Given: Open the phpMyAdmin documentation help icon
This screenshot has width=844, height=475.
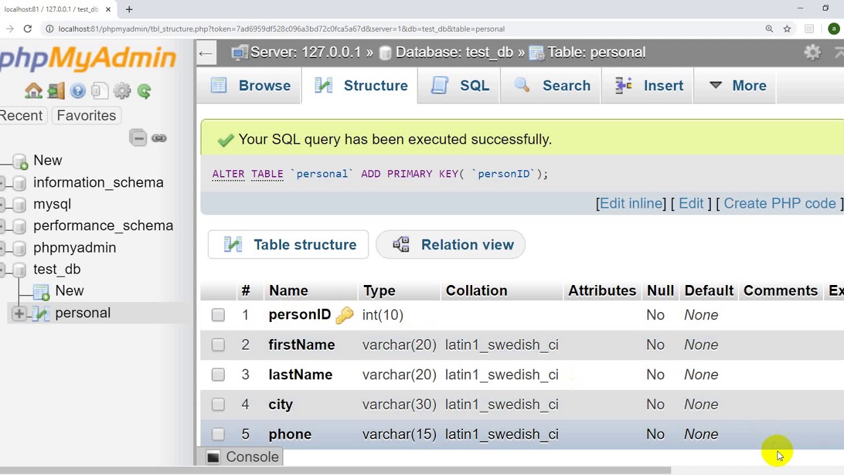Looking at the screenshot, I should pos(78,91).
